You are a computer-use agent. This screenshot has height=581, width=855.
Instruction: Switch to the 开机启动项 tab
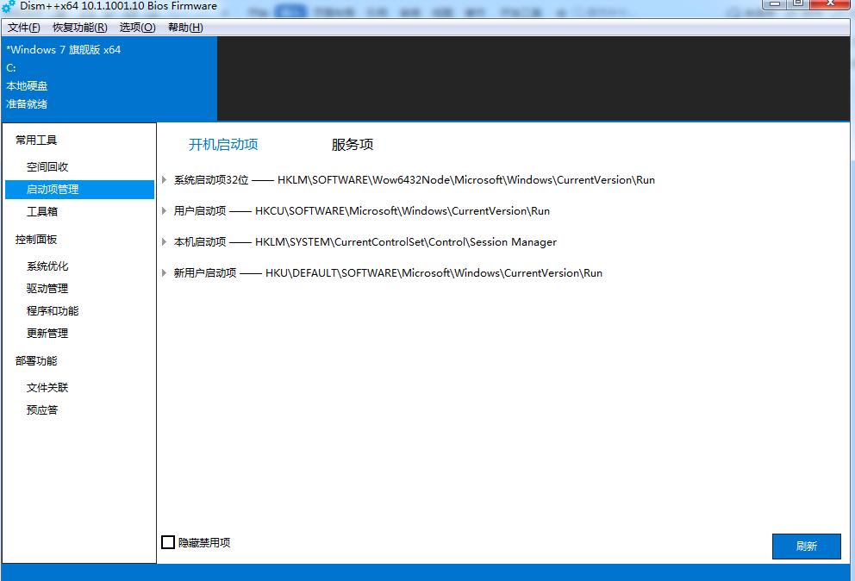[223, 145]
